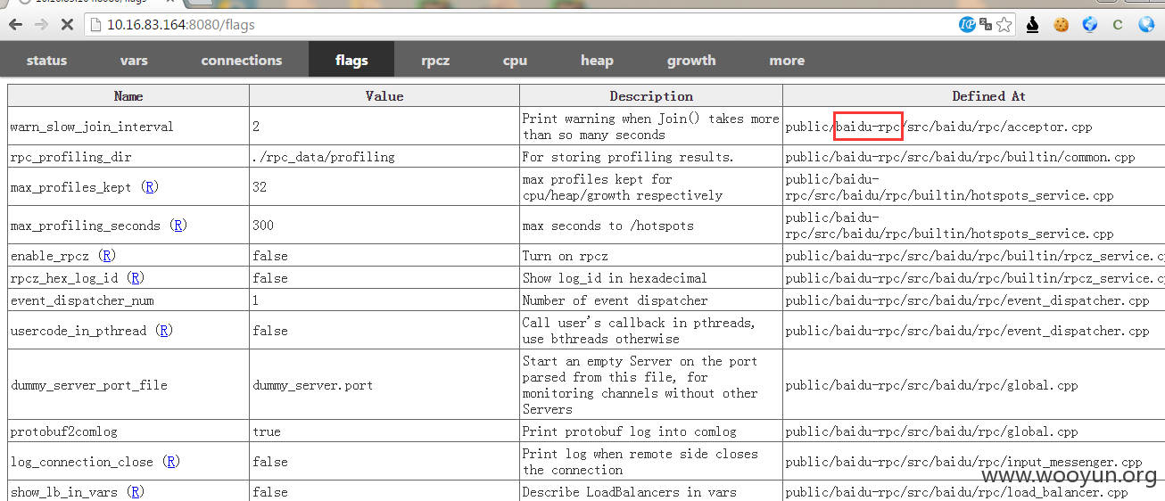
Task: Click the (R) link beside enable_rpcz
Action: click(106, 256)
